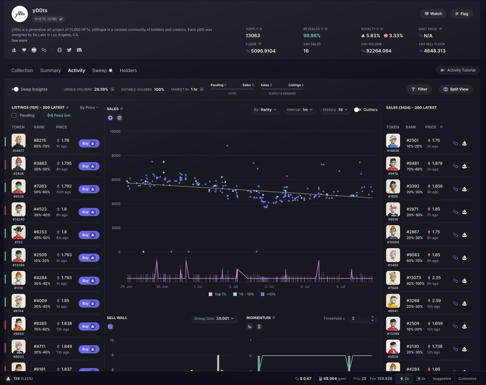Screen dimensions: 486x385
Task: Buy token #8215 from the listings
Action: point(89,143)
